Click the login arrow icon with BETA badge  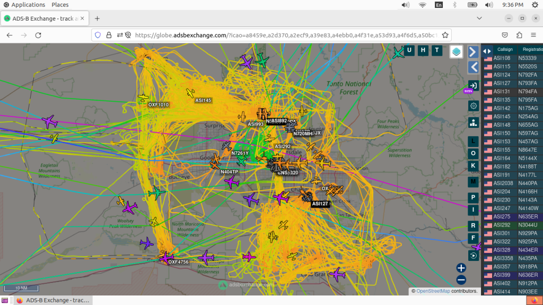pyautogui.click(x=472, y=85)
